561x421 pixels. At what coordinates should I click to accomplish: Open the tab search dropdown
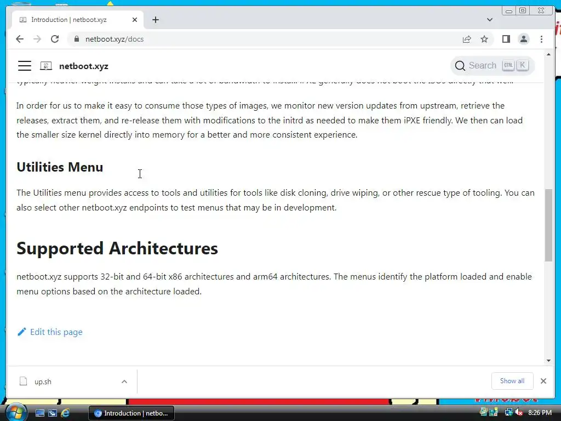(x=489, y=20)
